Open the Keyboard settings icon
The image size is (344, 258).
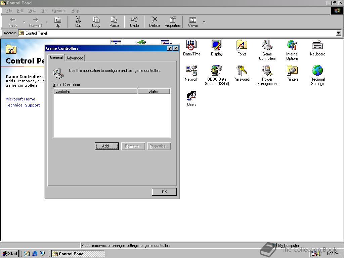[317, 48]
